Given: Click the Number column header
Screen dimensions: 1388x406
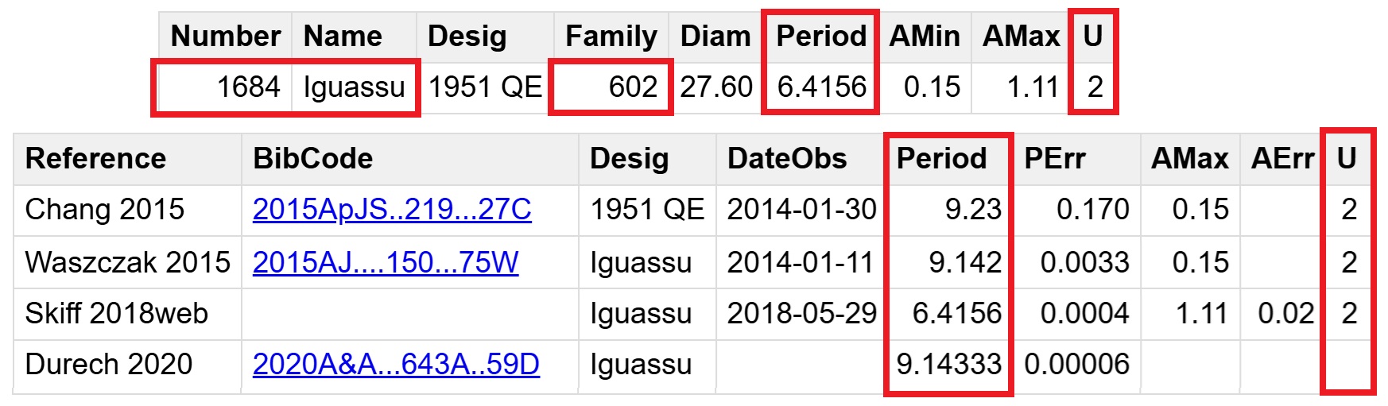Looking at the screenshot, I should [226, 37].
